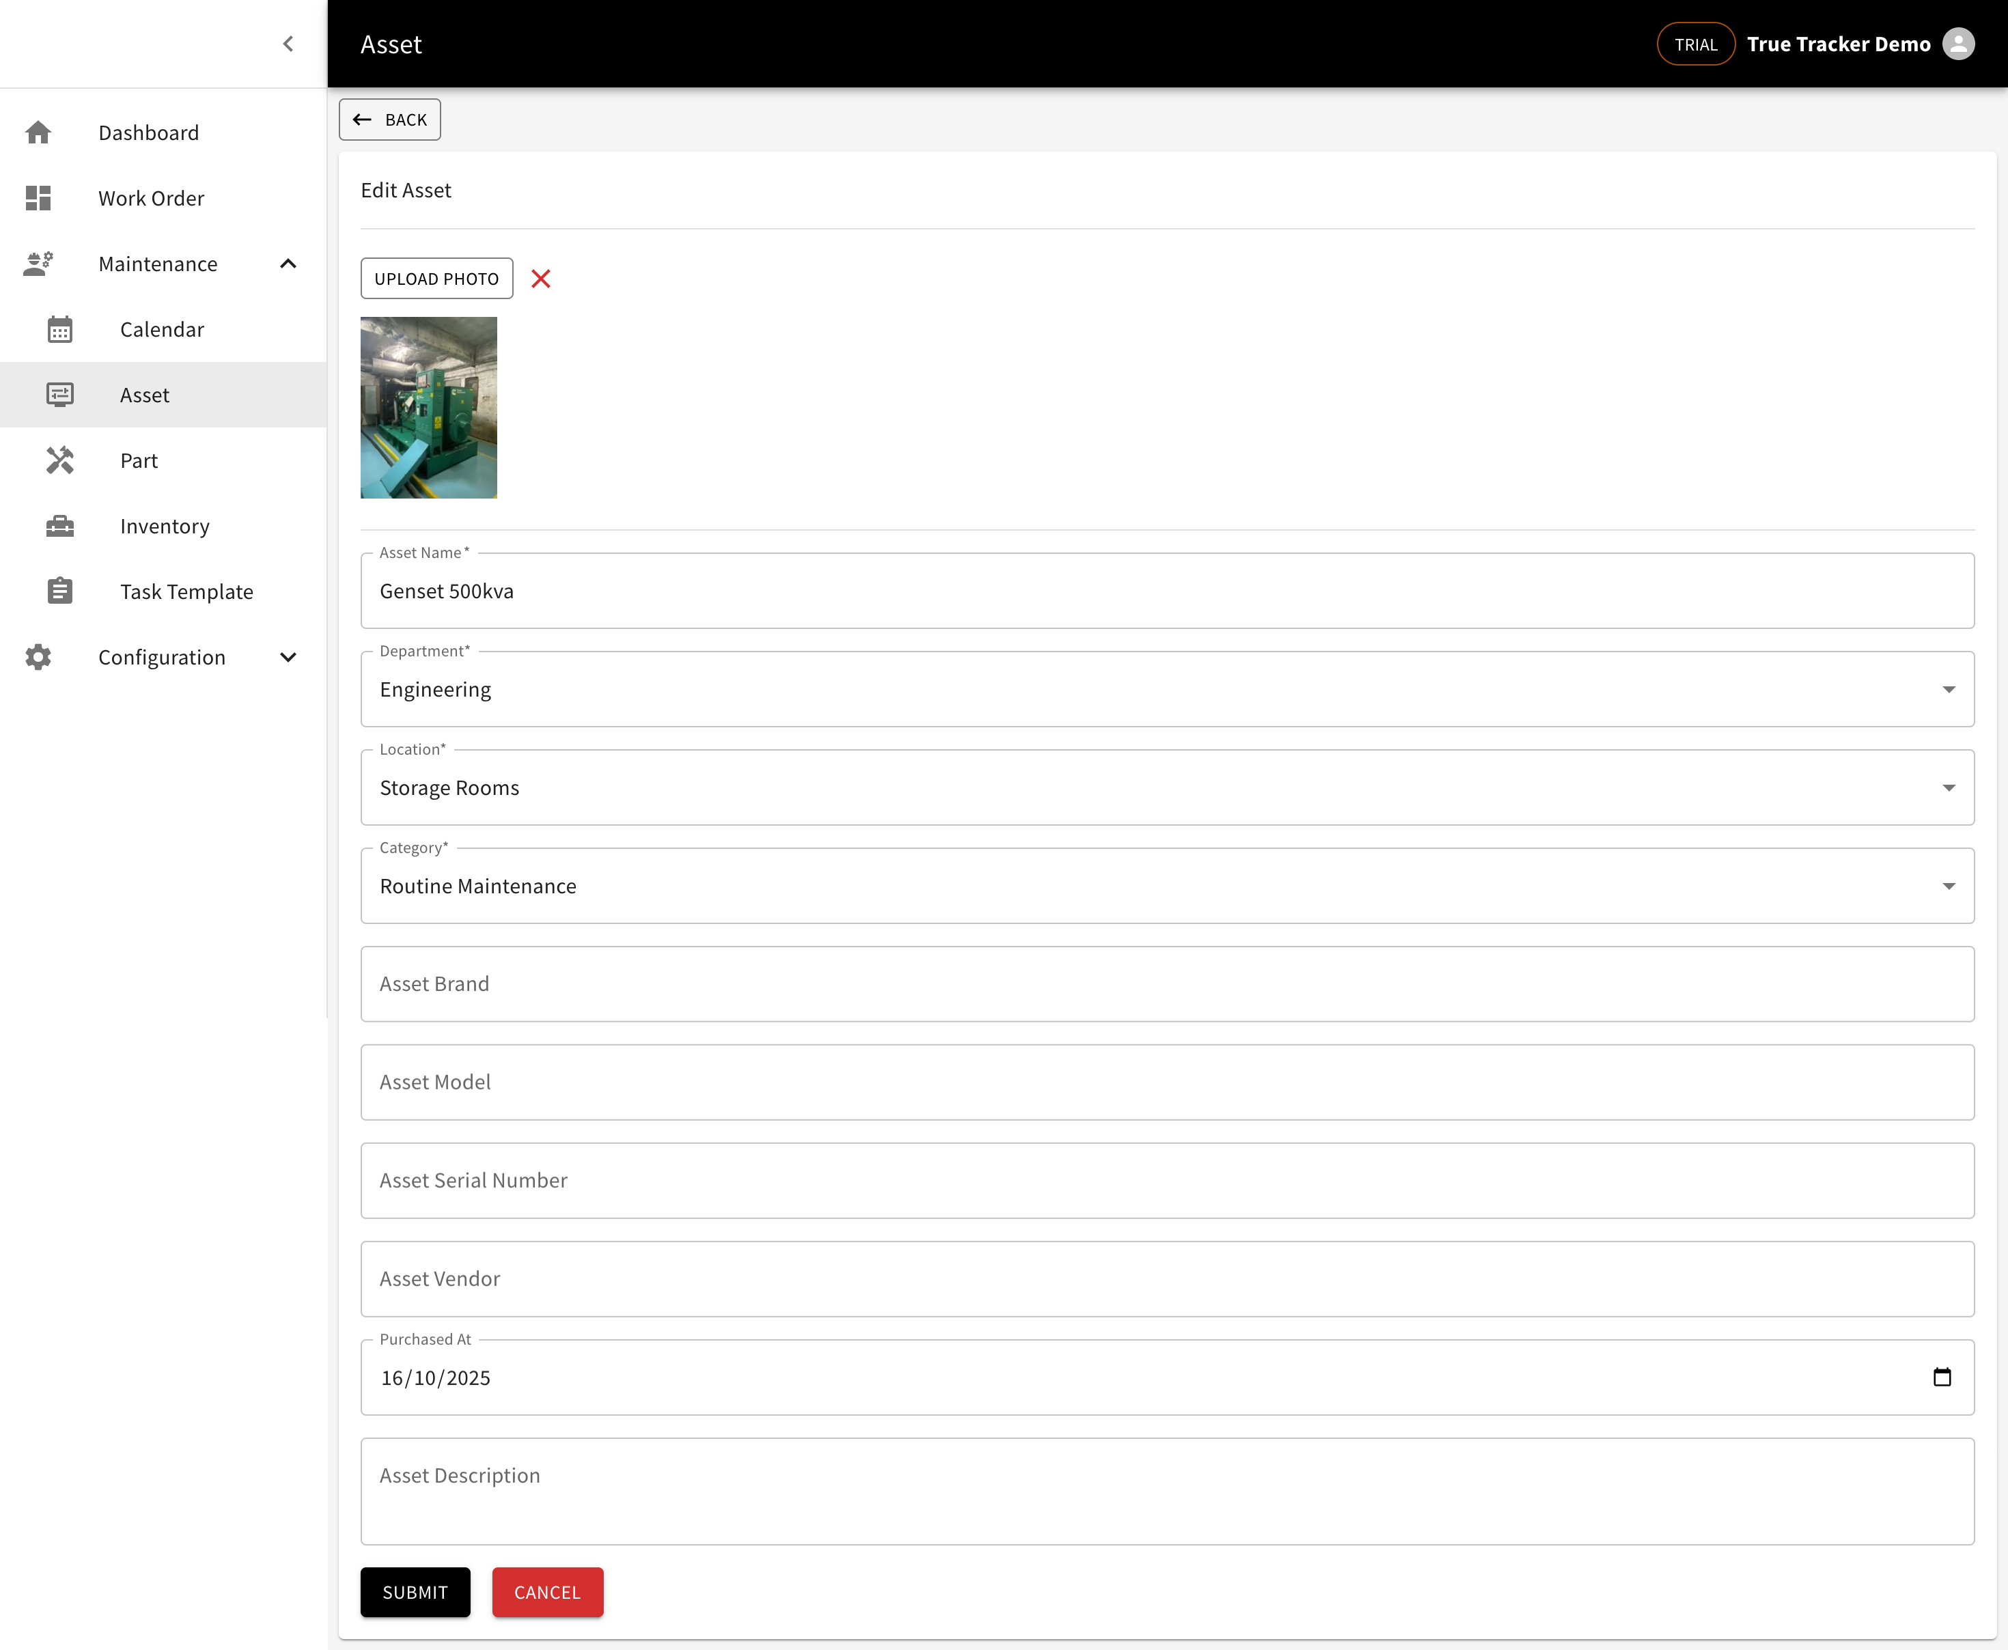
Task: Open the Location dropdown showing Storage Rooms
Action: click(x=1950, y=787)
